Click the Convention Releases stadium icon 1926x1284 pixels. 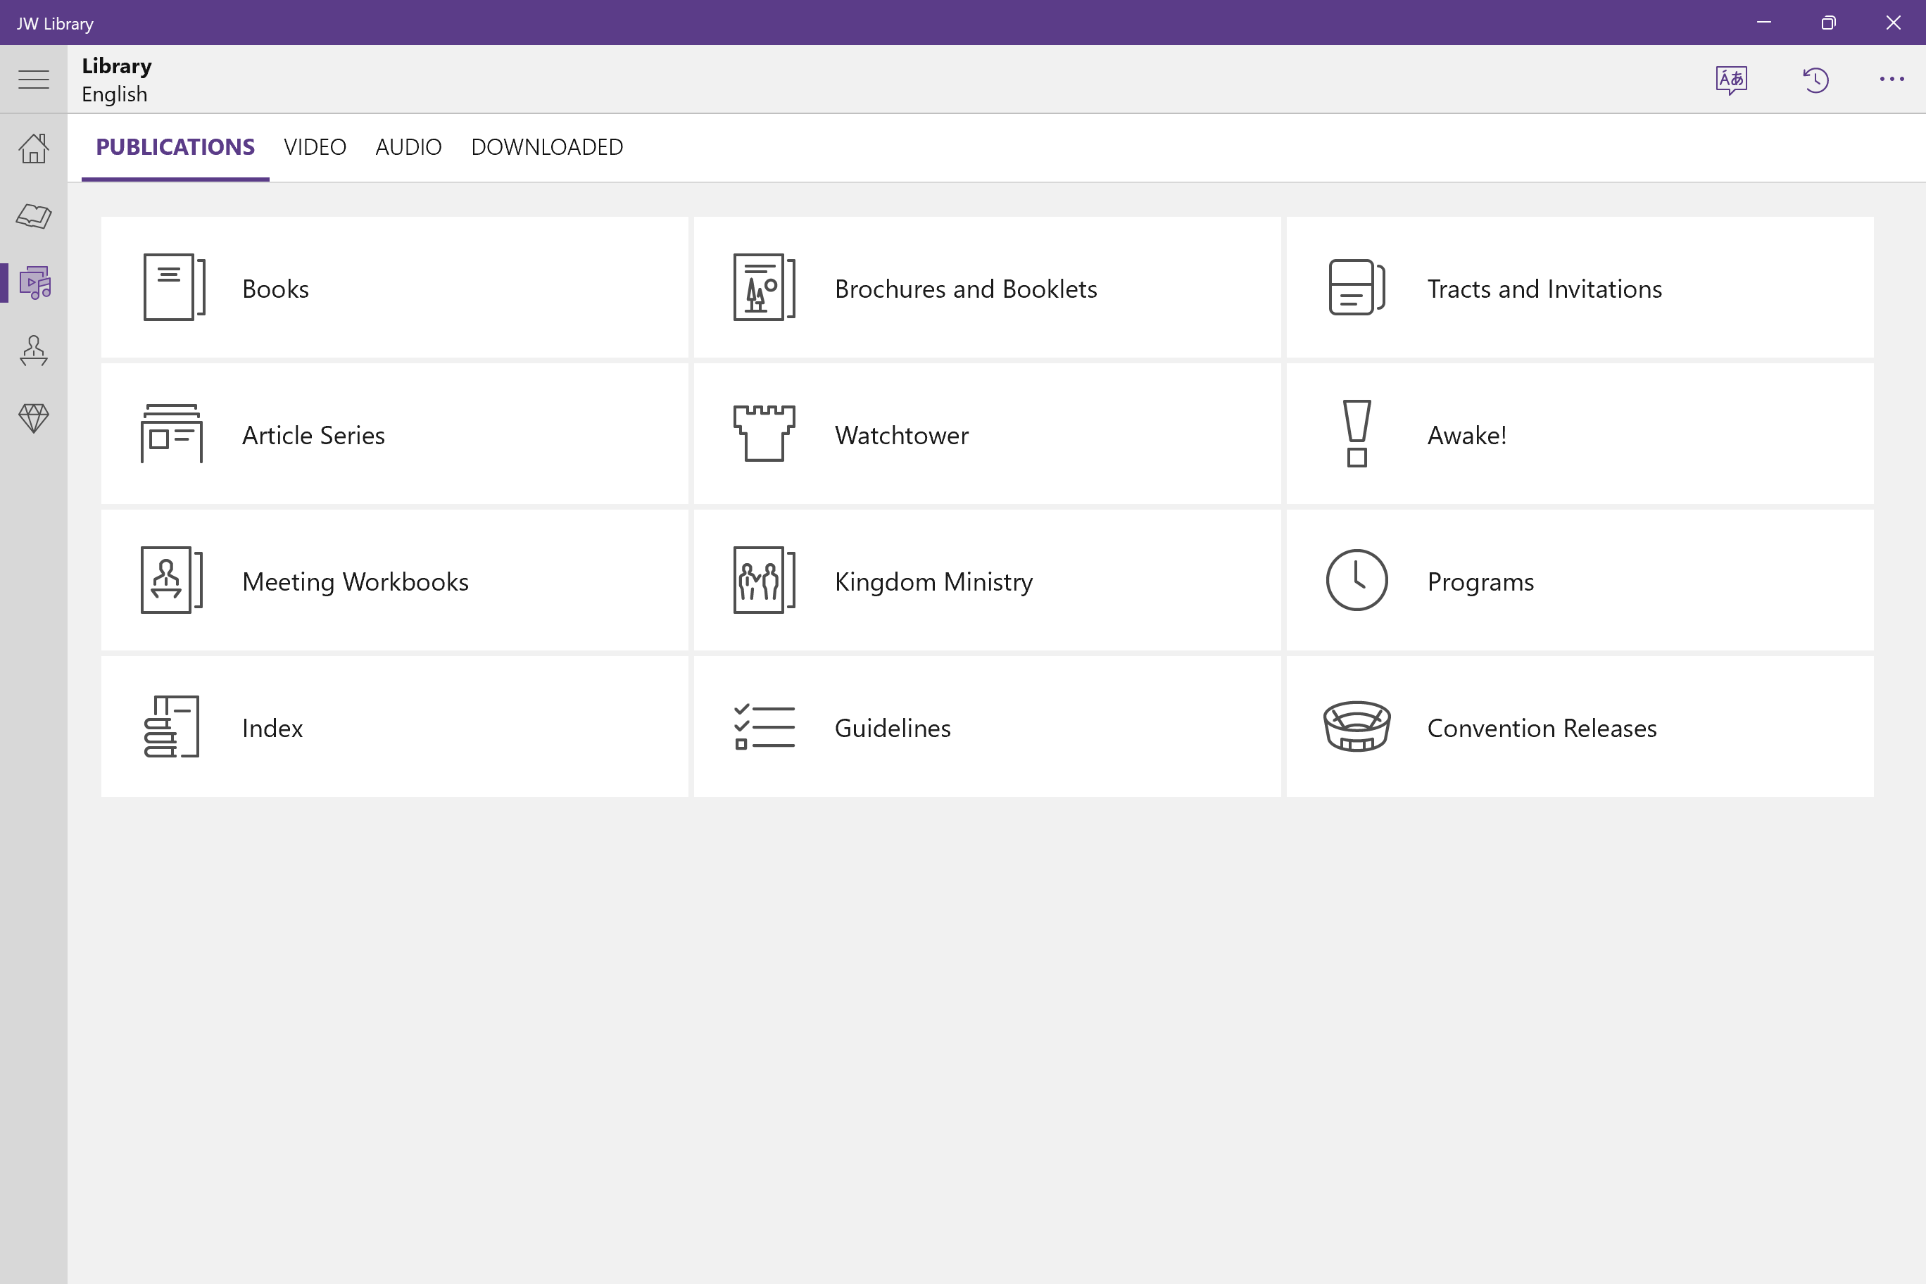1357,726
